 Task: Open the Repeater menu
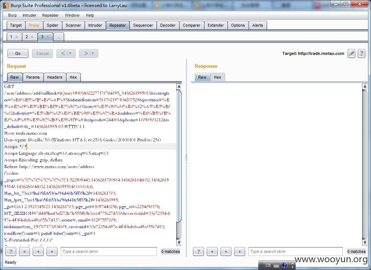pos(50,15)
